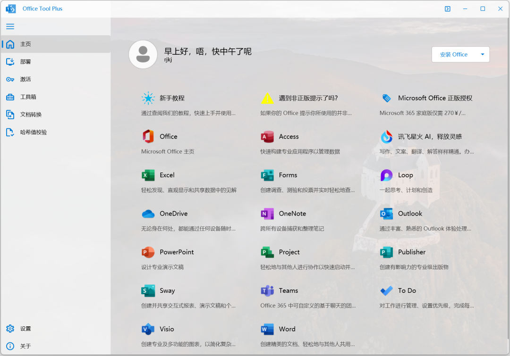Click the Office app icon
This screenshot has height=356, width=510.
coord(148,136)
